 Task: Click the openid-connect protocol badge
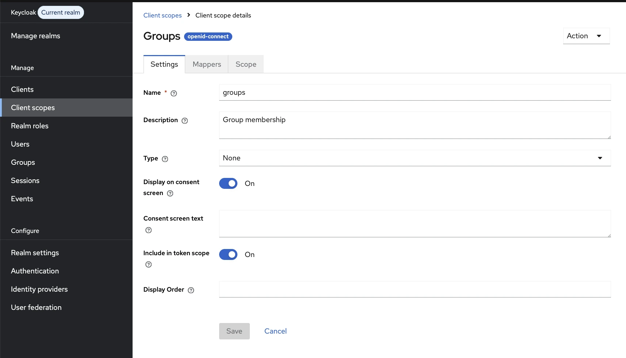tap(208, 36)
